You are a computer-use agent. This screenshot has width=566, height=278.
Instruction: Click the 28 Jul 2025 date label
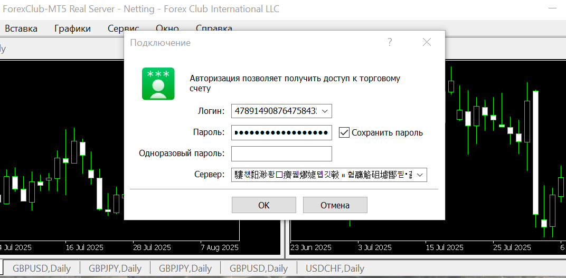click(153, 248)
